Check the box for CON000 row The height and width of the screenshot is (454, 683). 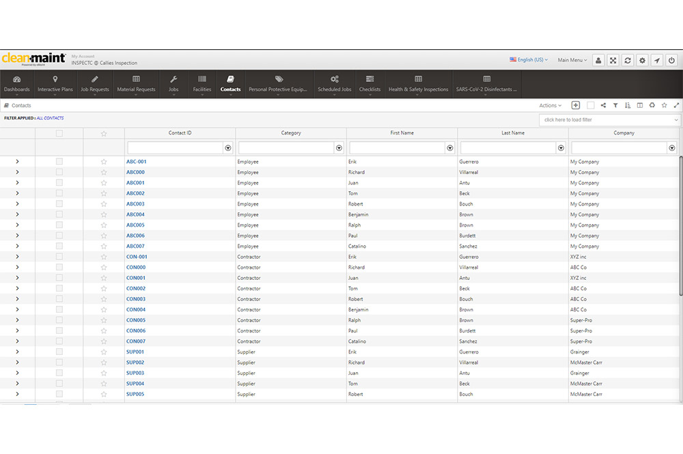59,267
